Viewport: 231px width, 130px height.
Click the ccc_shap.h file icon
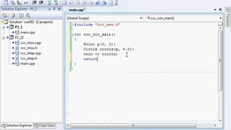17,58
